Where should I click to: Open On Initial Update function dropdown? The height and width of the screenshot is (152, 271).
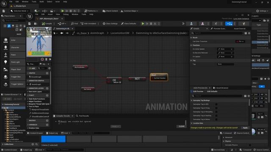click(225, 49)
